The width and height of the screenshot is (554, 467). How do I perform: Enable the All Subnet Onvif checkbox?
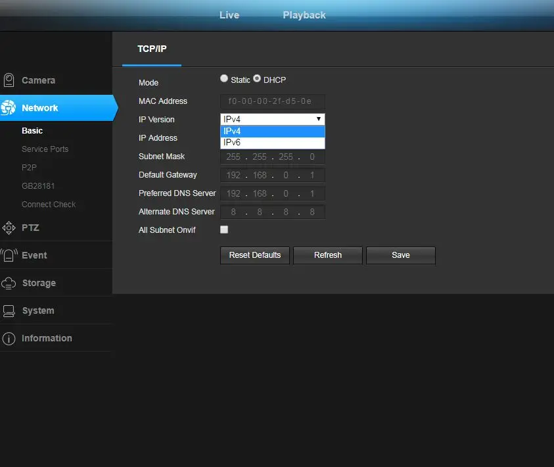pyautogui.click(x=224, y=230)
